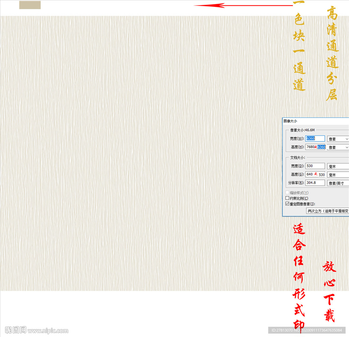Click the 分辨率(R) label

[x=296, y=183]
